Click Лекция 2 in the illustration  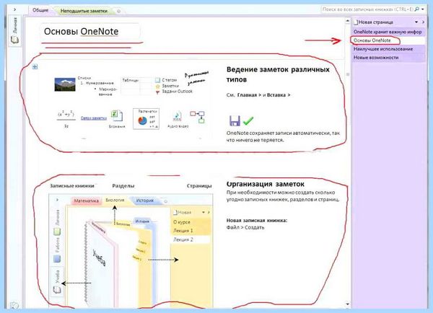pyautogui.click(x=191, y=239)
